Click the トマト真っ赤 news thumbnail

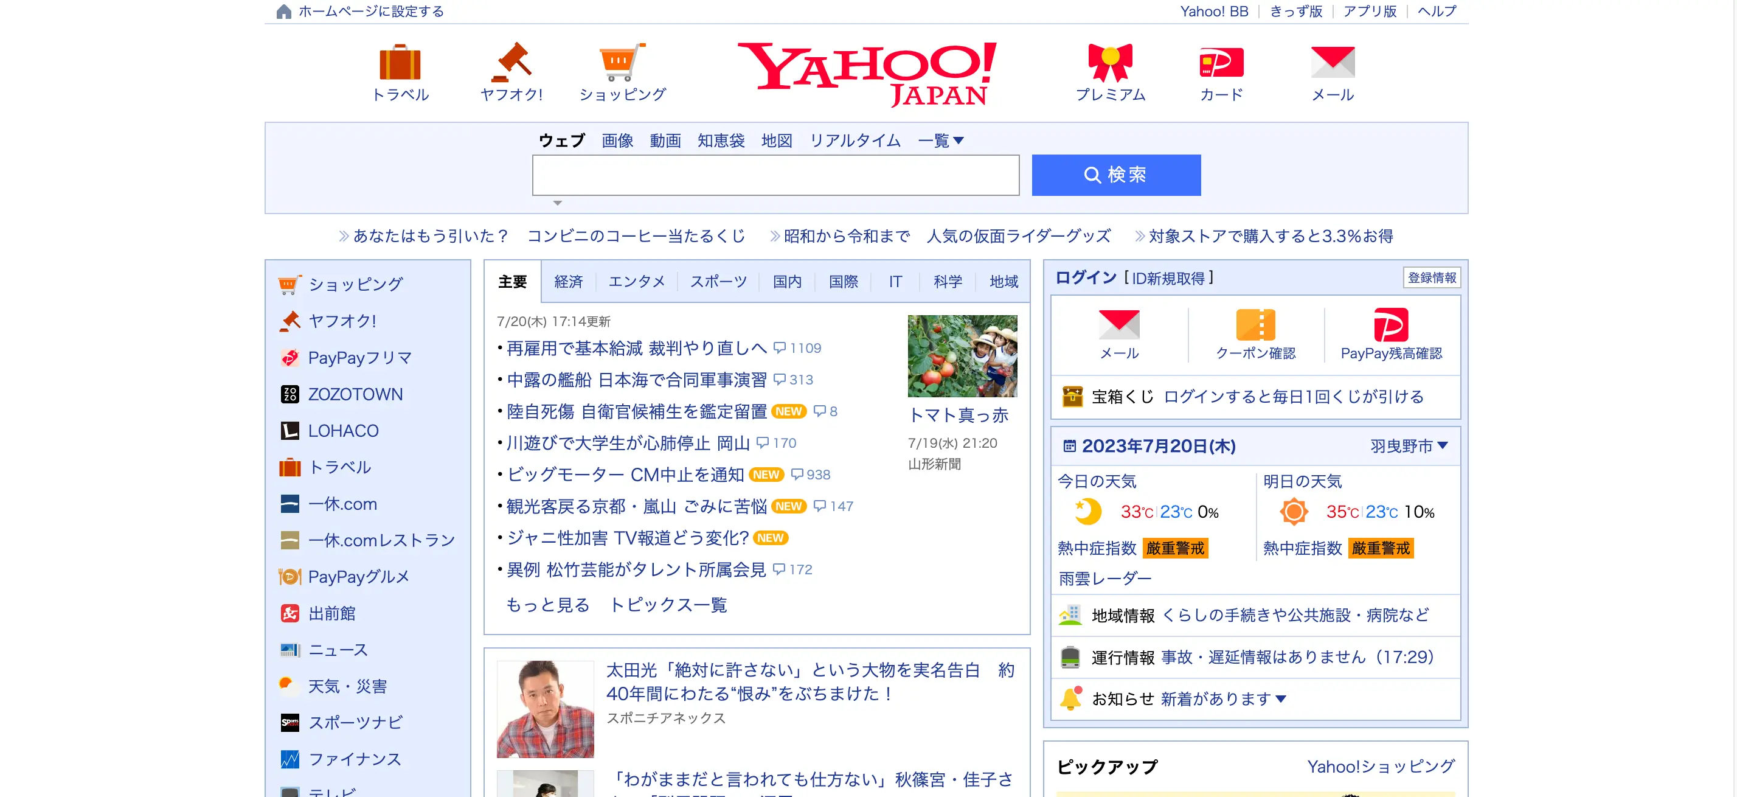pyautogui.click(x=962, y=355)
